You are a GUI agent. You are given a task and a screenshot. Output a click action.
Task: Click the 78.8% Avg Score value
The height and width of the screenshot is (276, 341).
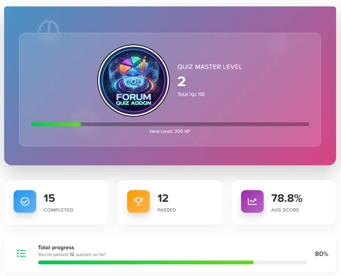[x=288, y=198]
